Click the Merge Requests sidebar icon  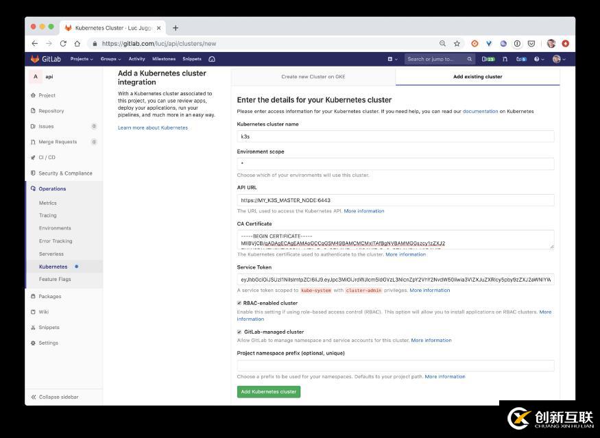click(33, 142)
